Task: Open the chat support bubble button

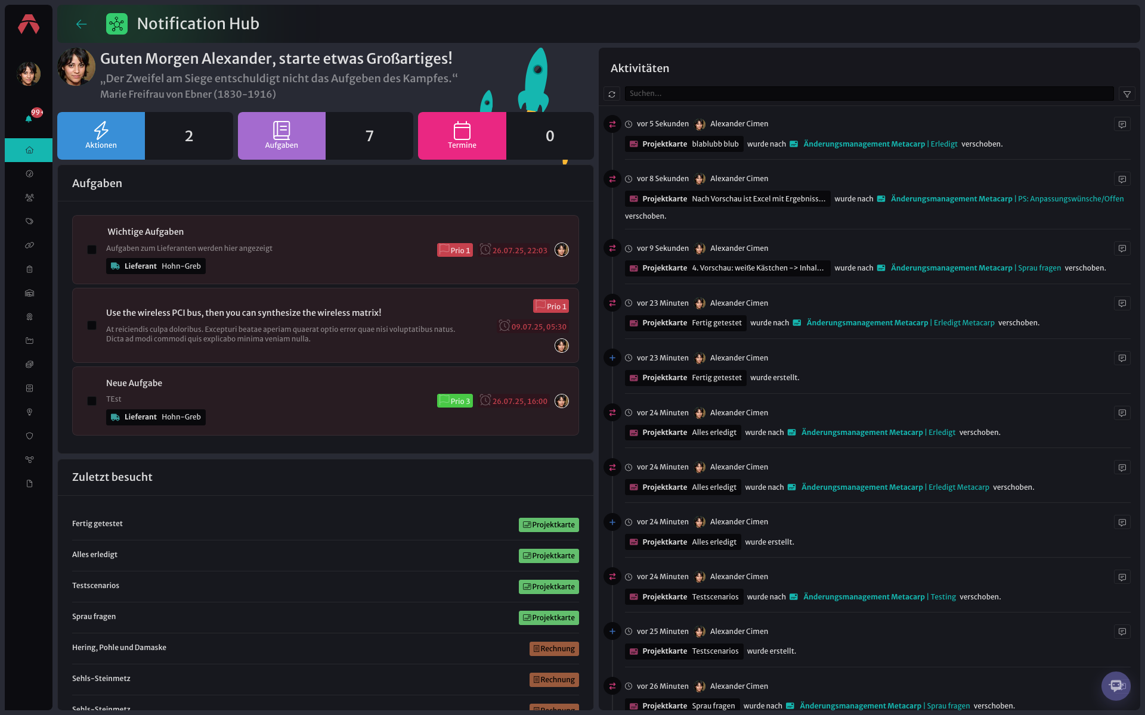Action: click(x=1115, y=686)
